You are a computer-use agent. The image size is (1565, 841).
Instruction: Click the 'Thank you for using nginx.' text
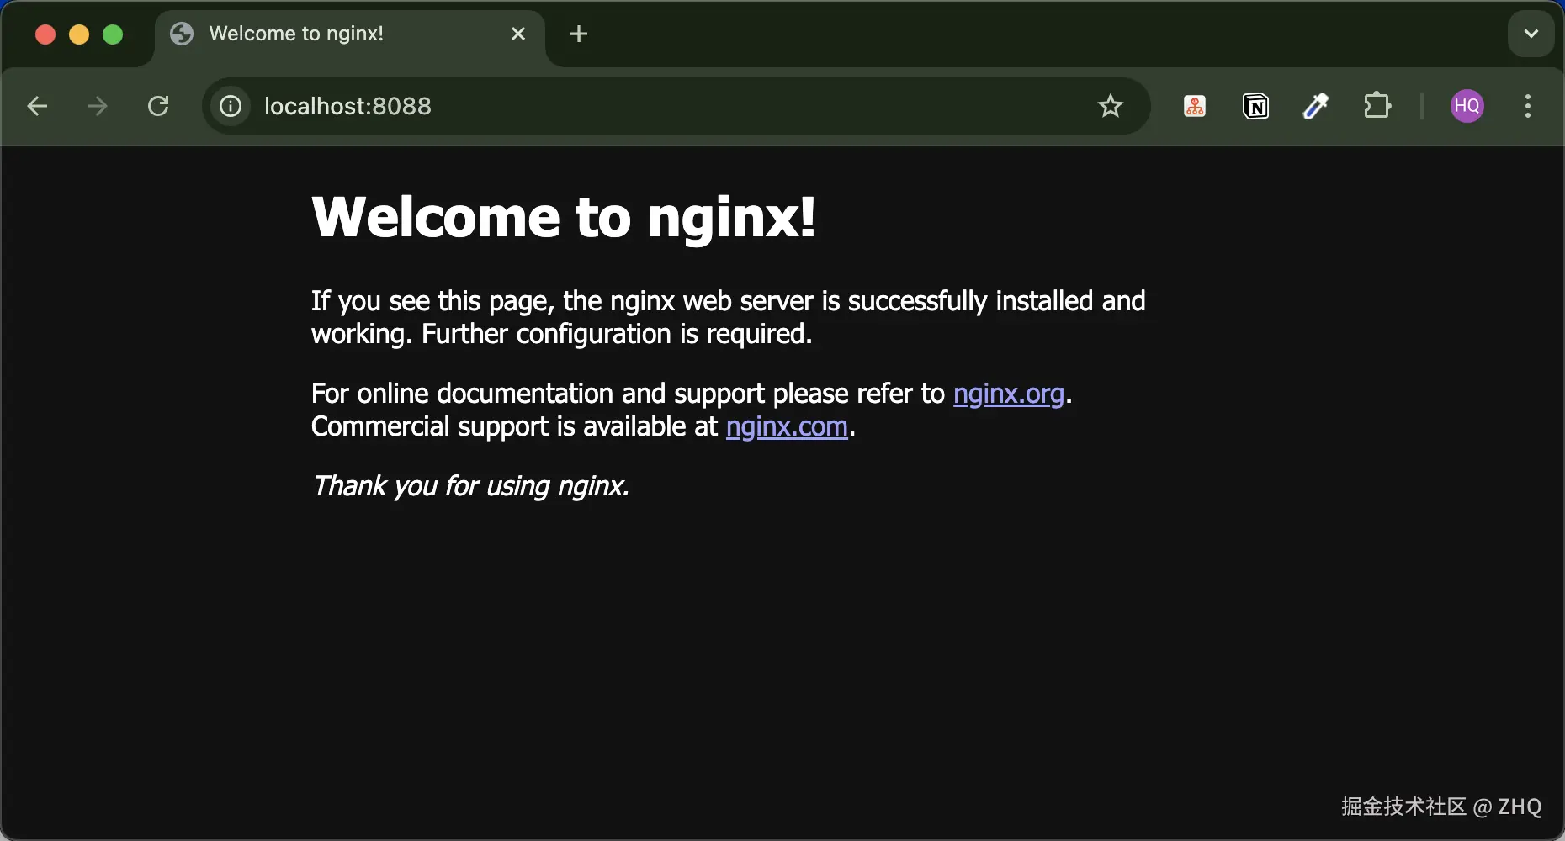click(x=470, y=486)
